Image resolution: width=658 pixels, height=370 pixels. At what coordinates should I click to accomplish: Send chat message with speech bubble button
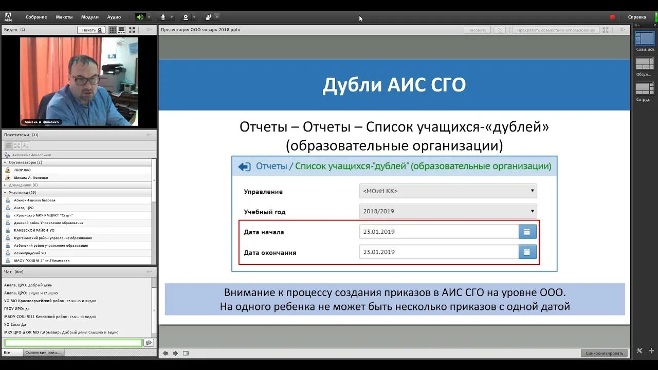point(149,343)
